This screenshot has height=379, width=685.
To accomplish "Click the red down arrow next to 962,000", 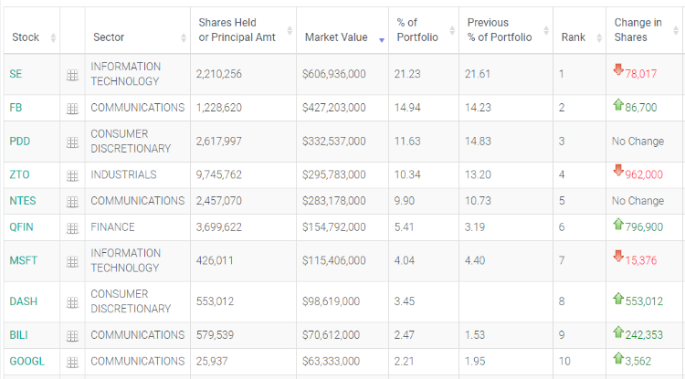I will tap(617, 170).
